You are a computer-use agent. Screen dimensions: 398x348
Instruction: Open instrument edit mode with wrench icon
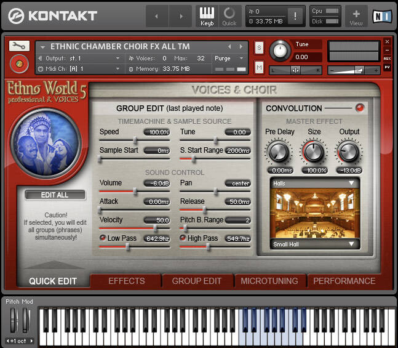tap(19, 46)
